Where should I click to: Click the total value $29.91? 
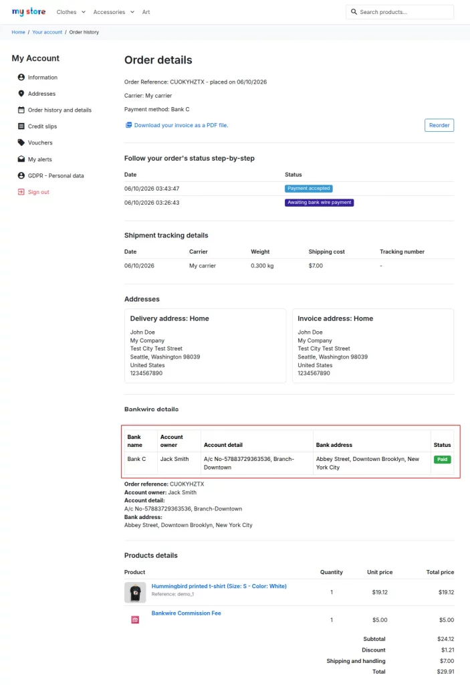coord(445,672)
